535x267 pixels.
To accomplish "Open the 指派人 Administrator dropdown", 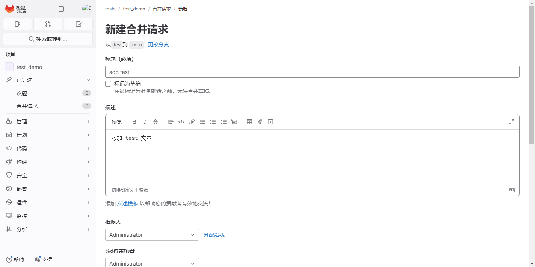I will [x=152, y=235].
